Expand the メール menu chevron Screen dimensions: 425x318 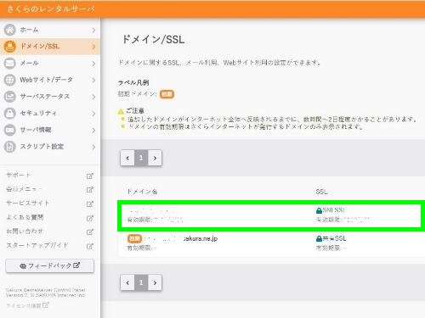pos(93,64)
